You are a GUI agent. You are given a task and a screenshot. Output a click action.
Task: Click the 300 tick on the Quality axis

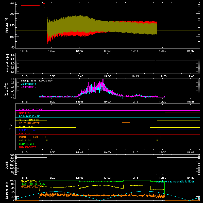(x=12, y=155)
